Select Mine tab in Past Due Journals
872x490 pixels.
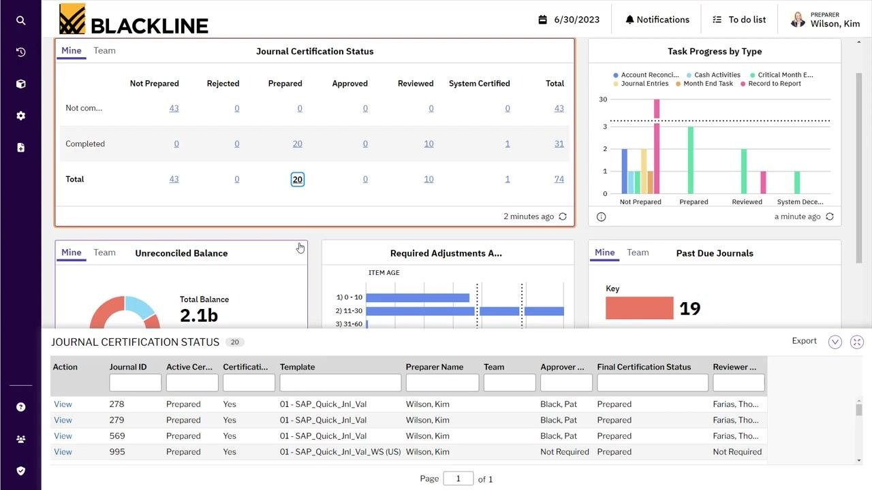pyautogui.click(x=605, y=252)
